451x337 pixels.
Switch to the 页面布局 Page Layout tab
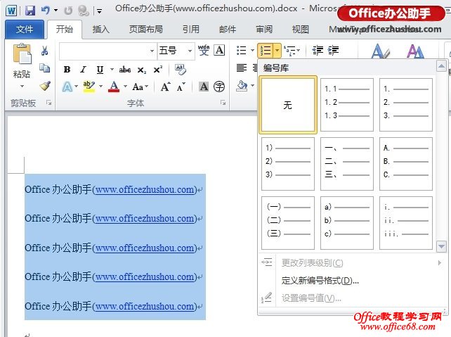pos(146,30)
